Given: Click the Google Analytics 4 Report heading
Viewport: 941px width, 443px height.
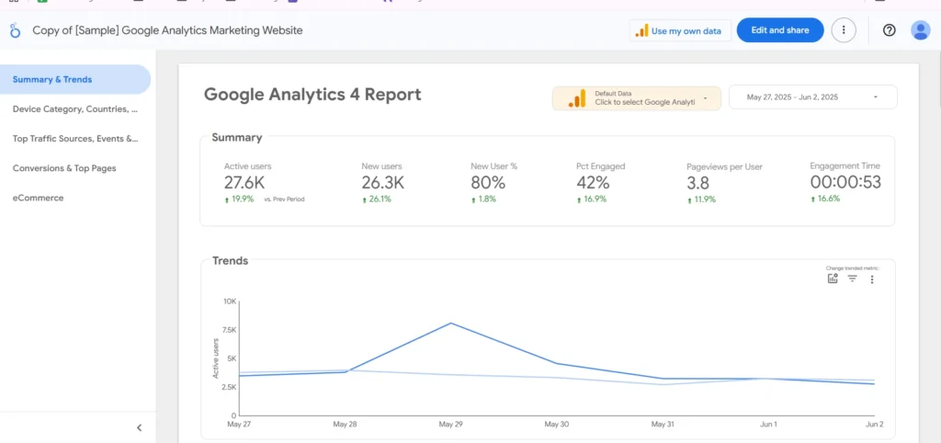Looking at the screenshot, I should tap(312, 95).
